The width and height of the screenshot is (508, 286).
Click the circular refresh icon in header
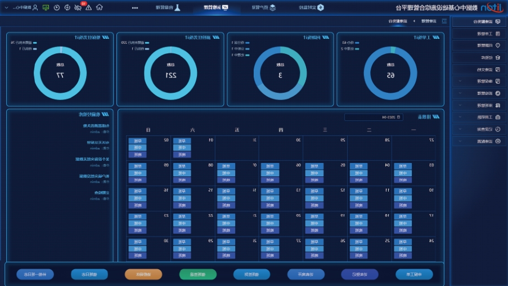click(x=67, y=8)
